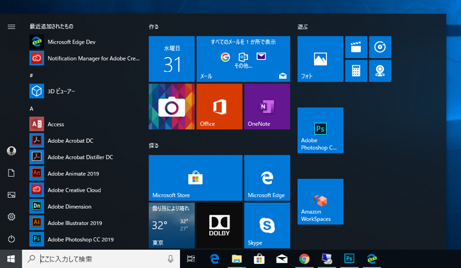The height and width of the screenshot is (268, 461).
Task: Open File Explorer from the taskbar
Action: 237,259
